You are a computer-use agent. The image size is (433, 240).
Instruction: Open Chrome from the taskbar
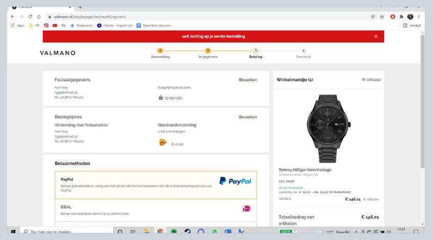point(161,231)
